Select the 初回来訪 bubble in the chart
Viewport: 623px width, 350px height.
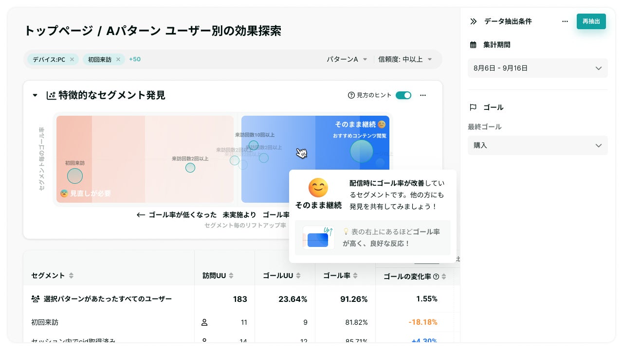point(75,176)
